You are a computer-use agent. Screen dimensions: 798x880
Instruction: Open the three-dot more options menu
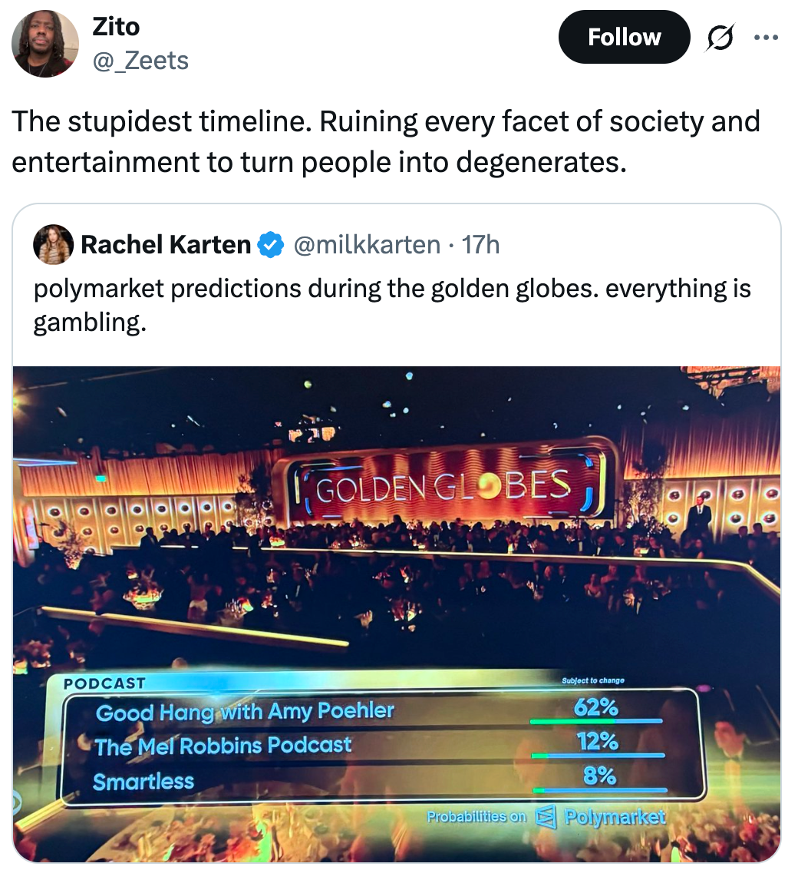pos(767,38)
